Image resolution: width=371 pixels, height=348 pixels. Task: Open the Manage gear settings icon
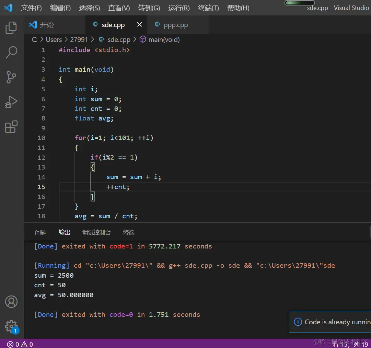click(x=11, y=326)
